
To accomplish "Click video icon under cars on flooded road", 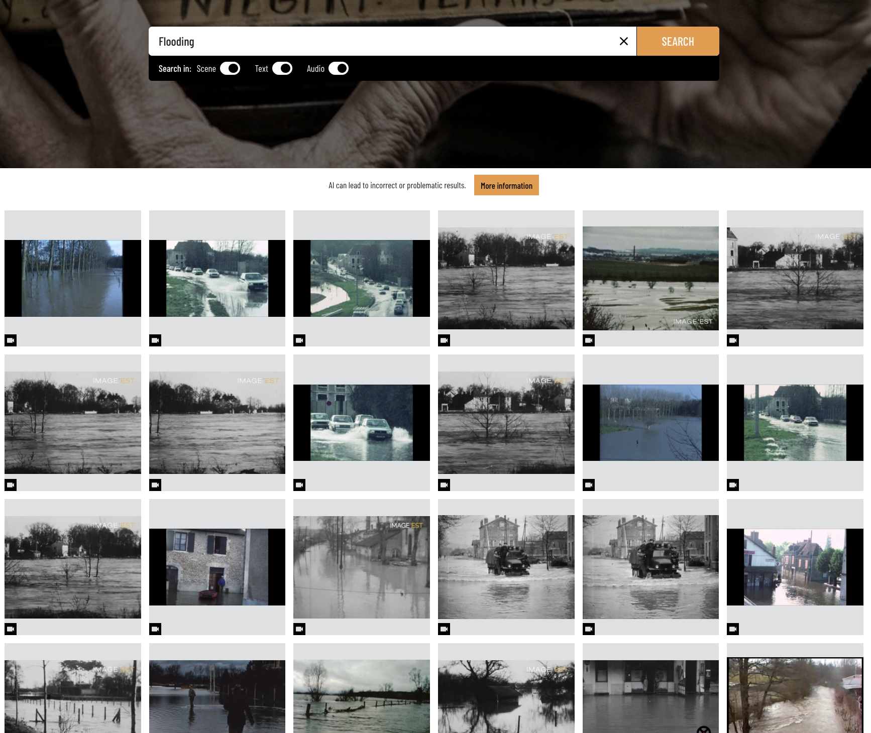I will point(155,340).
